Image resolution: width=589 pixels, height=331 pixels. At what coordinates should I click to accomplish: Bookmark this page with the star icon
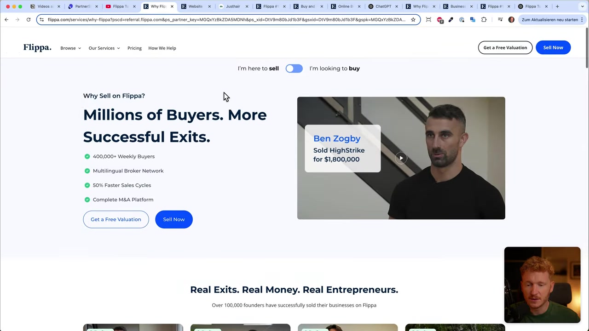pyautogui.click(x=413, y=20)
